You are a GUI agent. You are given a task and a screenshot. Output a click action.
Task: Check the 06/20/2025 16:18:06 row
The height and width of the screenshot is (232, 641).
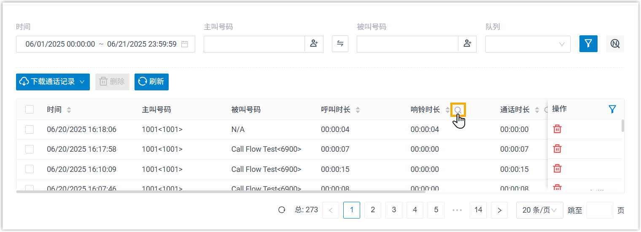point(30,129)
